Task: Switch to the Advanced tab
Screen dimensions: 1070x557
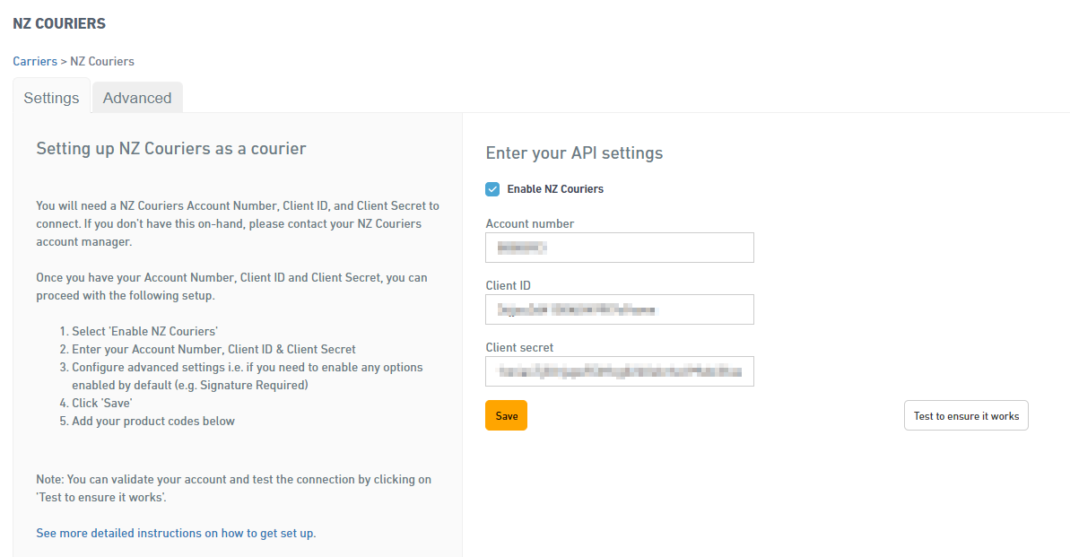Action: coord(137,98)
